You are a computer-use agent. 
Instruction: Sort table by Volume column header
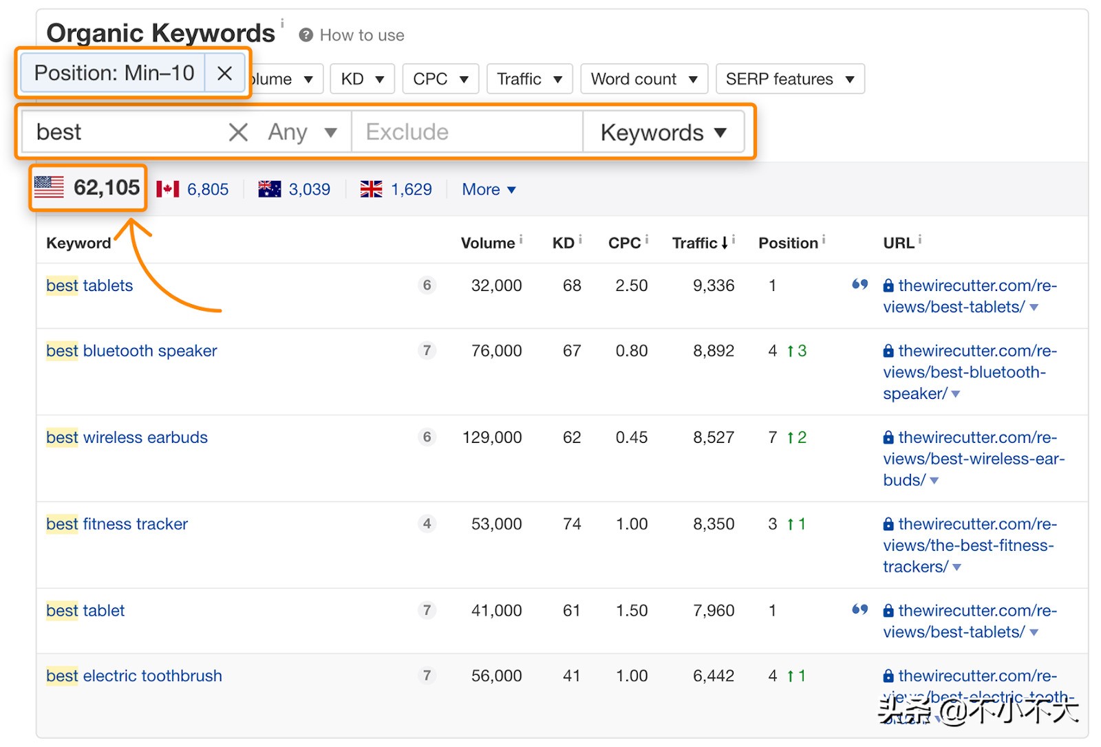pos(488,243)
